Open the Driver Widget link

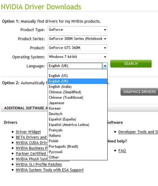28,132
